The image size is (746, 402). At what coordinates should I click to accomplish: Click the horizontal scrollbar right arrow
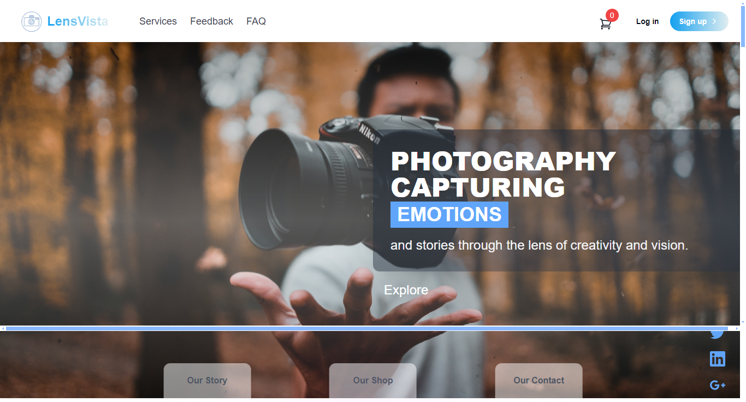tap(737, 328)
